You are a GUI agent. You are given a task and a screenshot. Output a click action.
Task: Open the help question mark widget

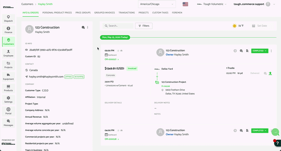tap(278, 143)
